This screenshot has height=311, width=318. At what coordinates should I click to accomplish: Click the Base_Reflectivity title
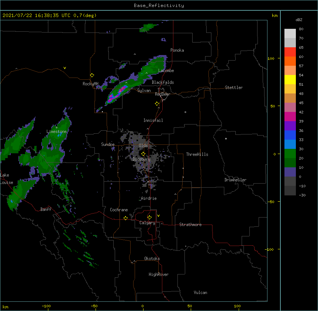(159, 6)
